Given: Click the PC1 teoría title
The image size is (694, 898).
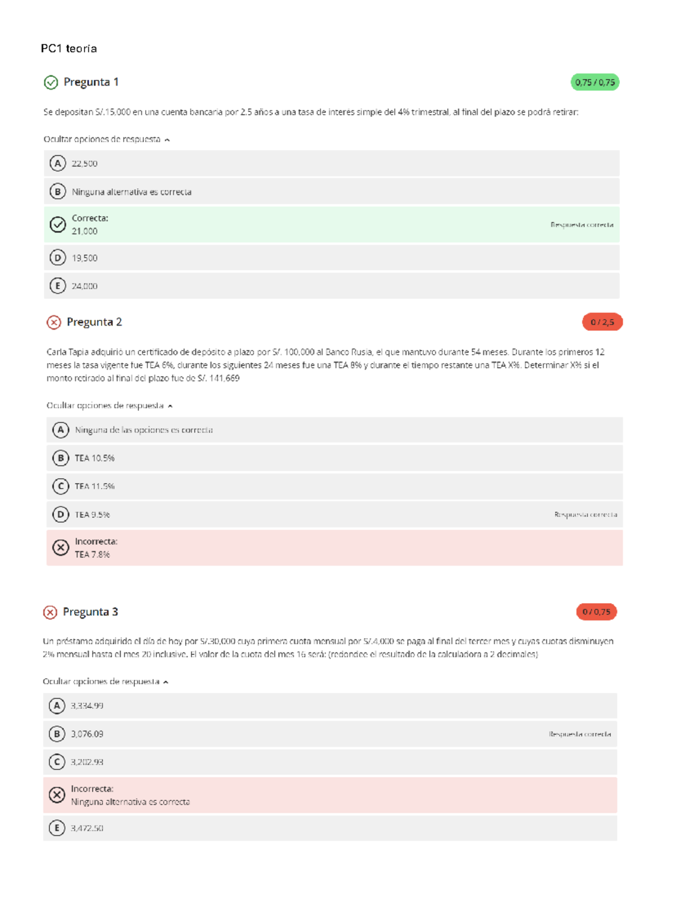Looking at the screenshot, I should coord(69,49).
